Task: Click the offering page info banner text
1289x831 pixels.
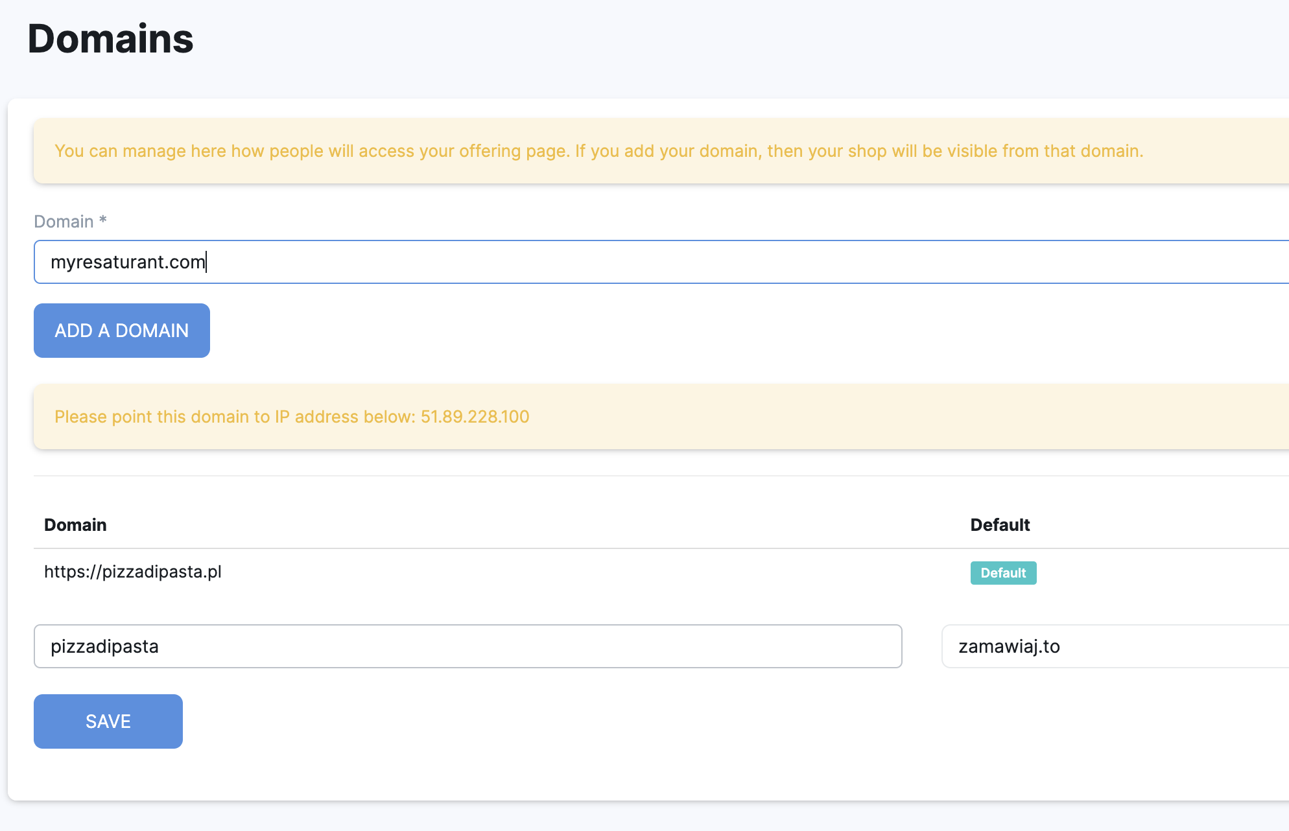Action: pos(598,151)
